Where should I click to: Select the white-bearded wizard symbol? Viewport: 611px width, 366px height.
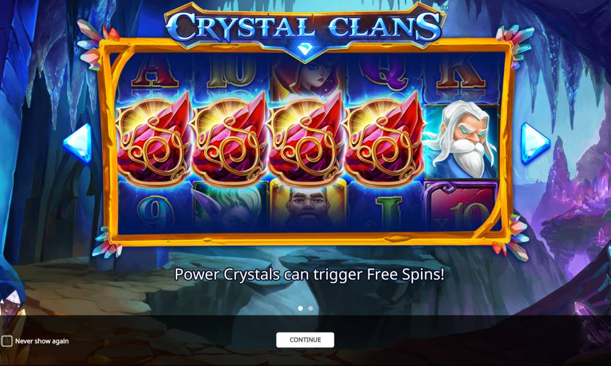[461, 141]
